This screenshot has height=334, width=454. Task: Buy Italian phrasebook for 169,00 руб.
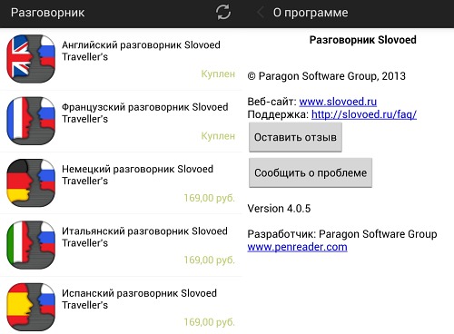tap(209, 260)
